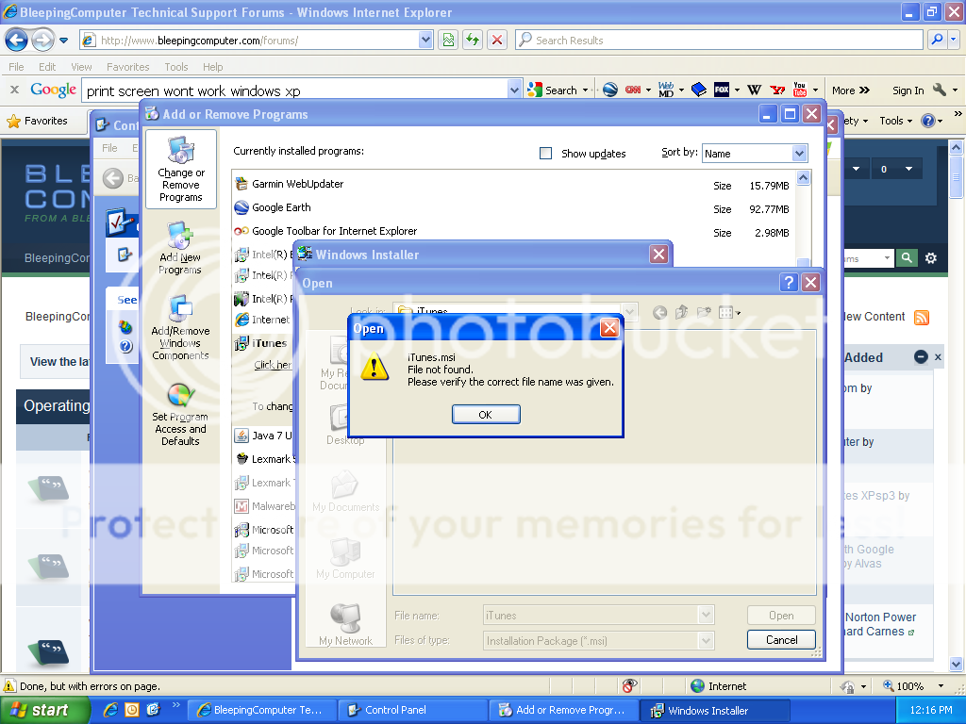This screenshot has width=966, height=724.
Task: Click the stop loading X icon
Action: (497, 41)
